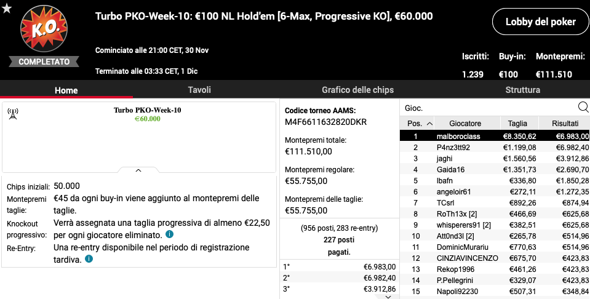590x299 pixels.
Task: Click the player search magnifier icon
Action: tap(583, 108)
